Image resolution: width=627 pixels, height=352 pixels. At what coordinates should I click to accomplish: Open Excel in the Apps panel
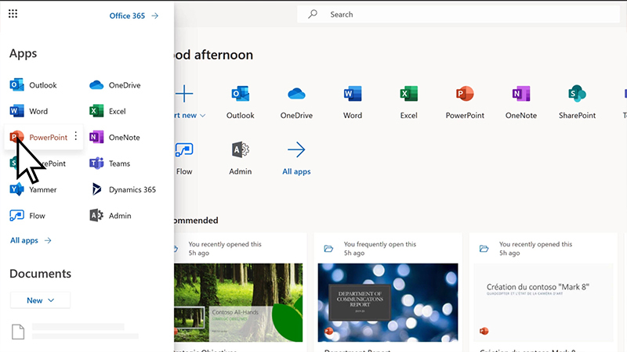[x=107, y=111]
